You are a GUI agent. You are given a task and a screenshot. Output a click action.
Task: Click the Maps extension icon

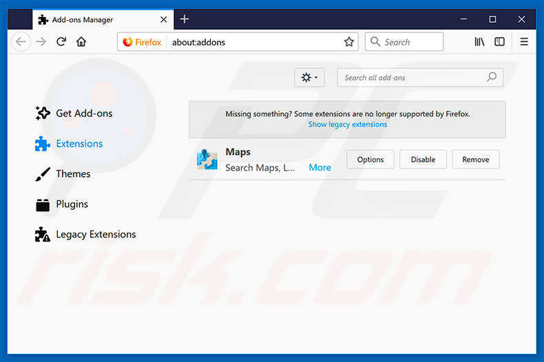[x=207, y=160]
